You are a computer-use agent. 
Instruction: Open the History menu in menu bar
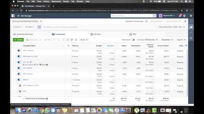tap(46, 1)
